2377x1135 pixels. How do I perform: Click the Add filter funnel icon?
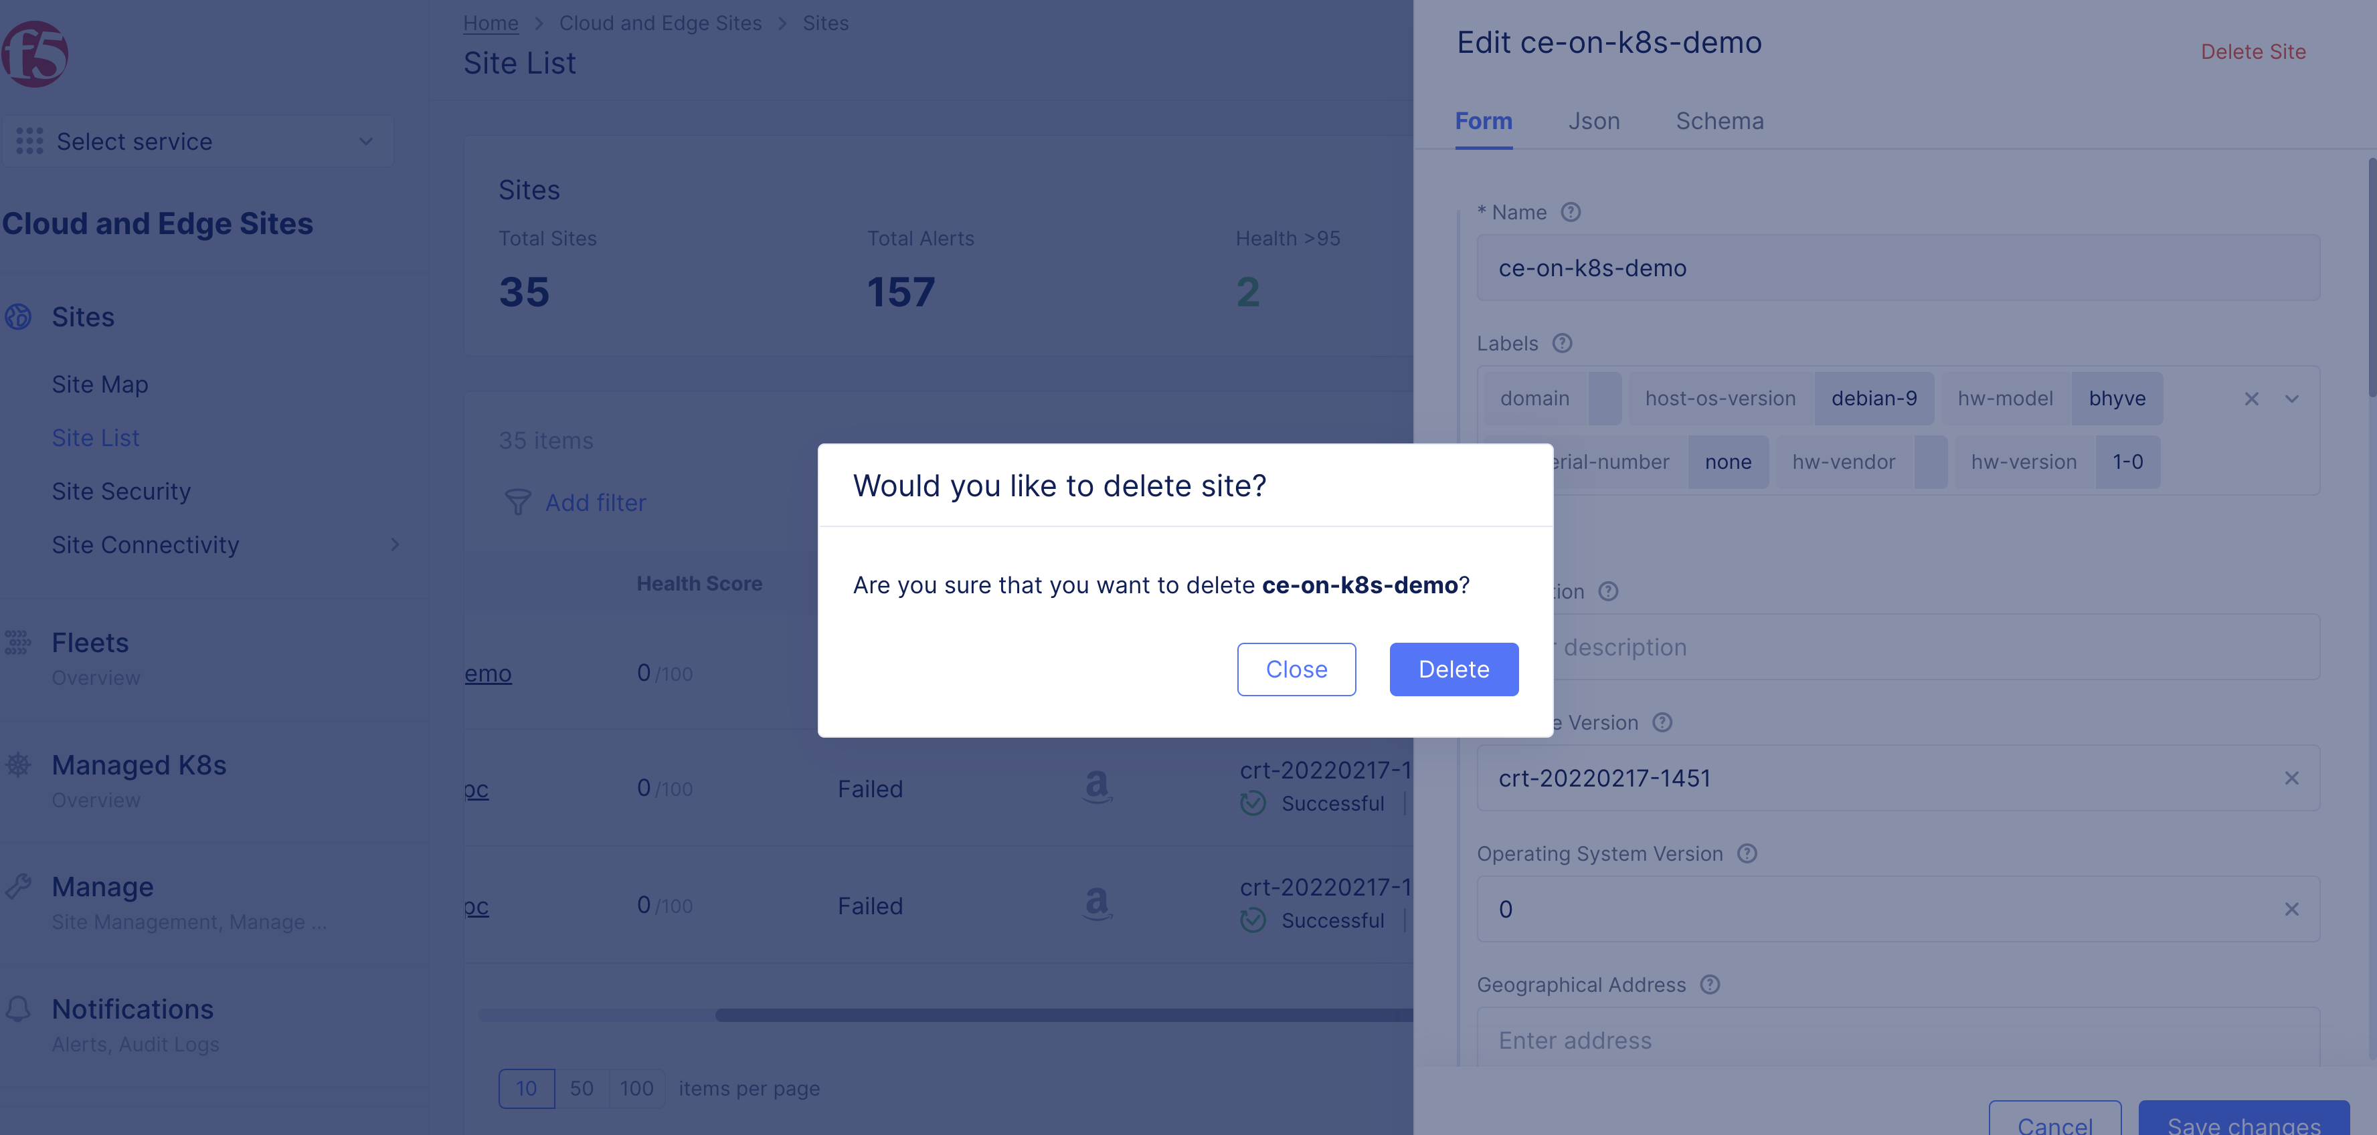coord(518,502)
